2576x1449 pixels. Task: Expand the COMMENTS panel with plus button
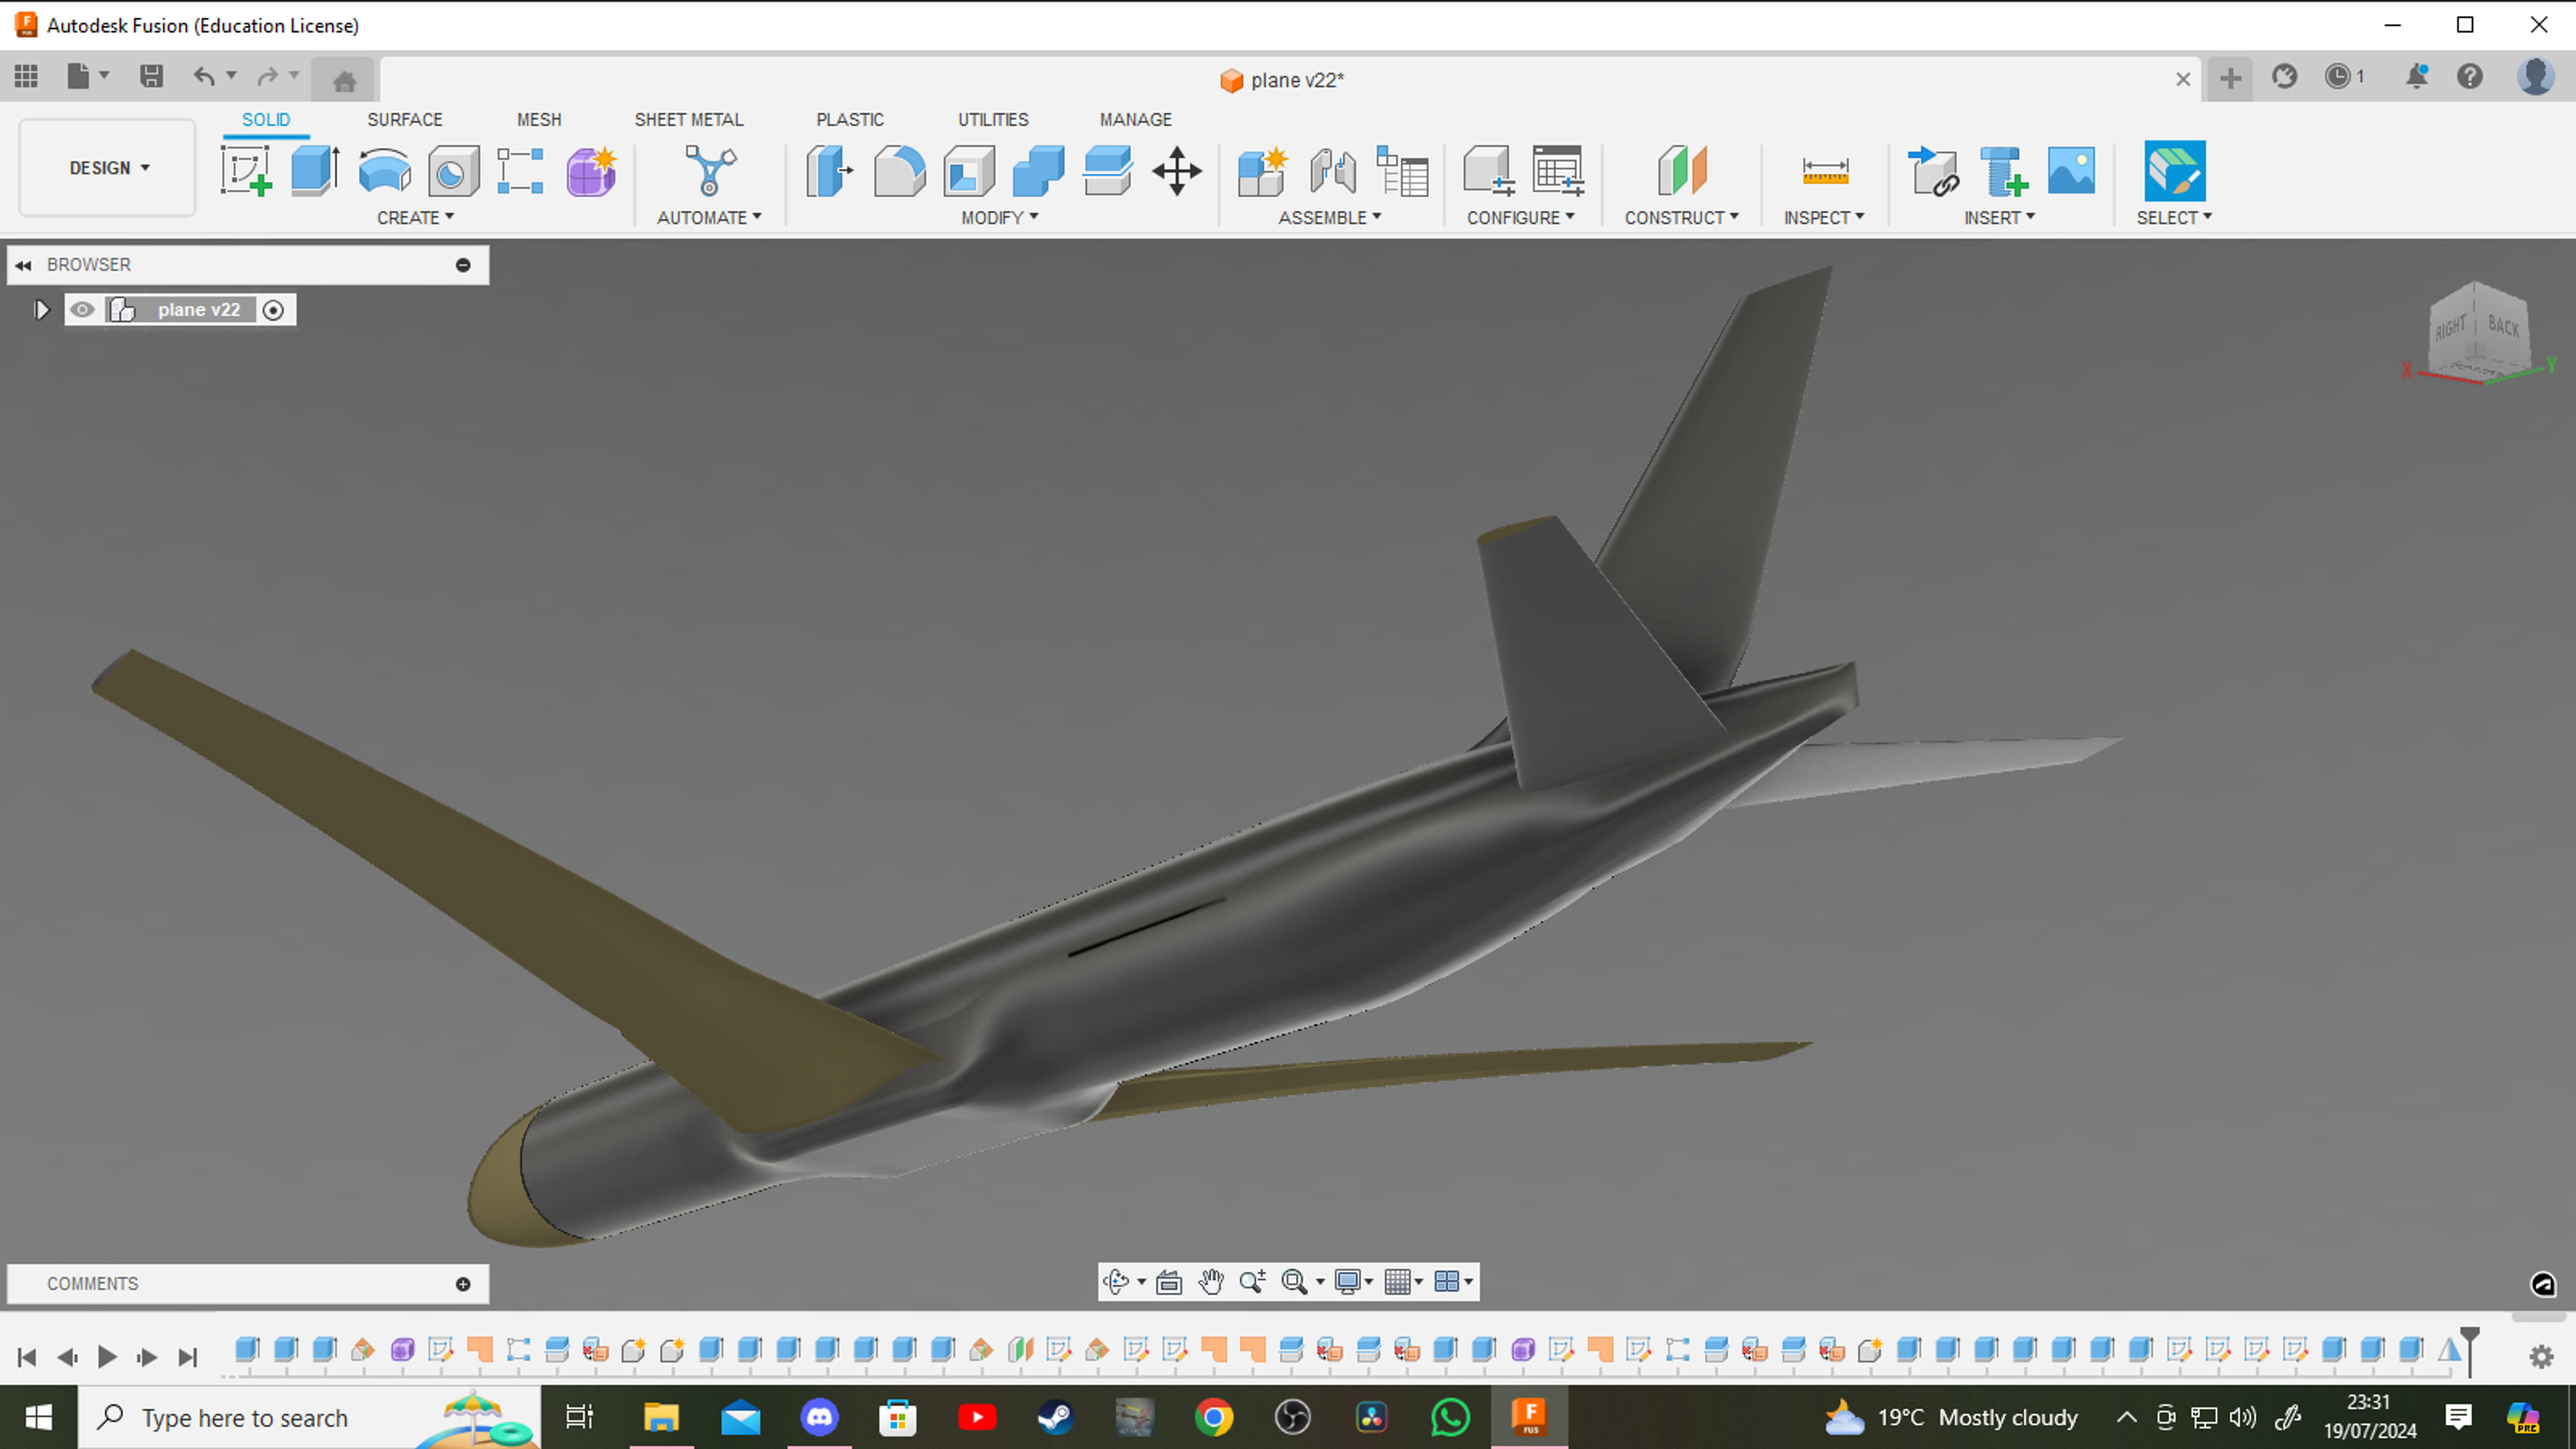pyautogui.click(x=463, y=1284)
